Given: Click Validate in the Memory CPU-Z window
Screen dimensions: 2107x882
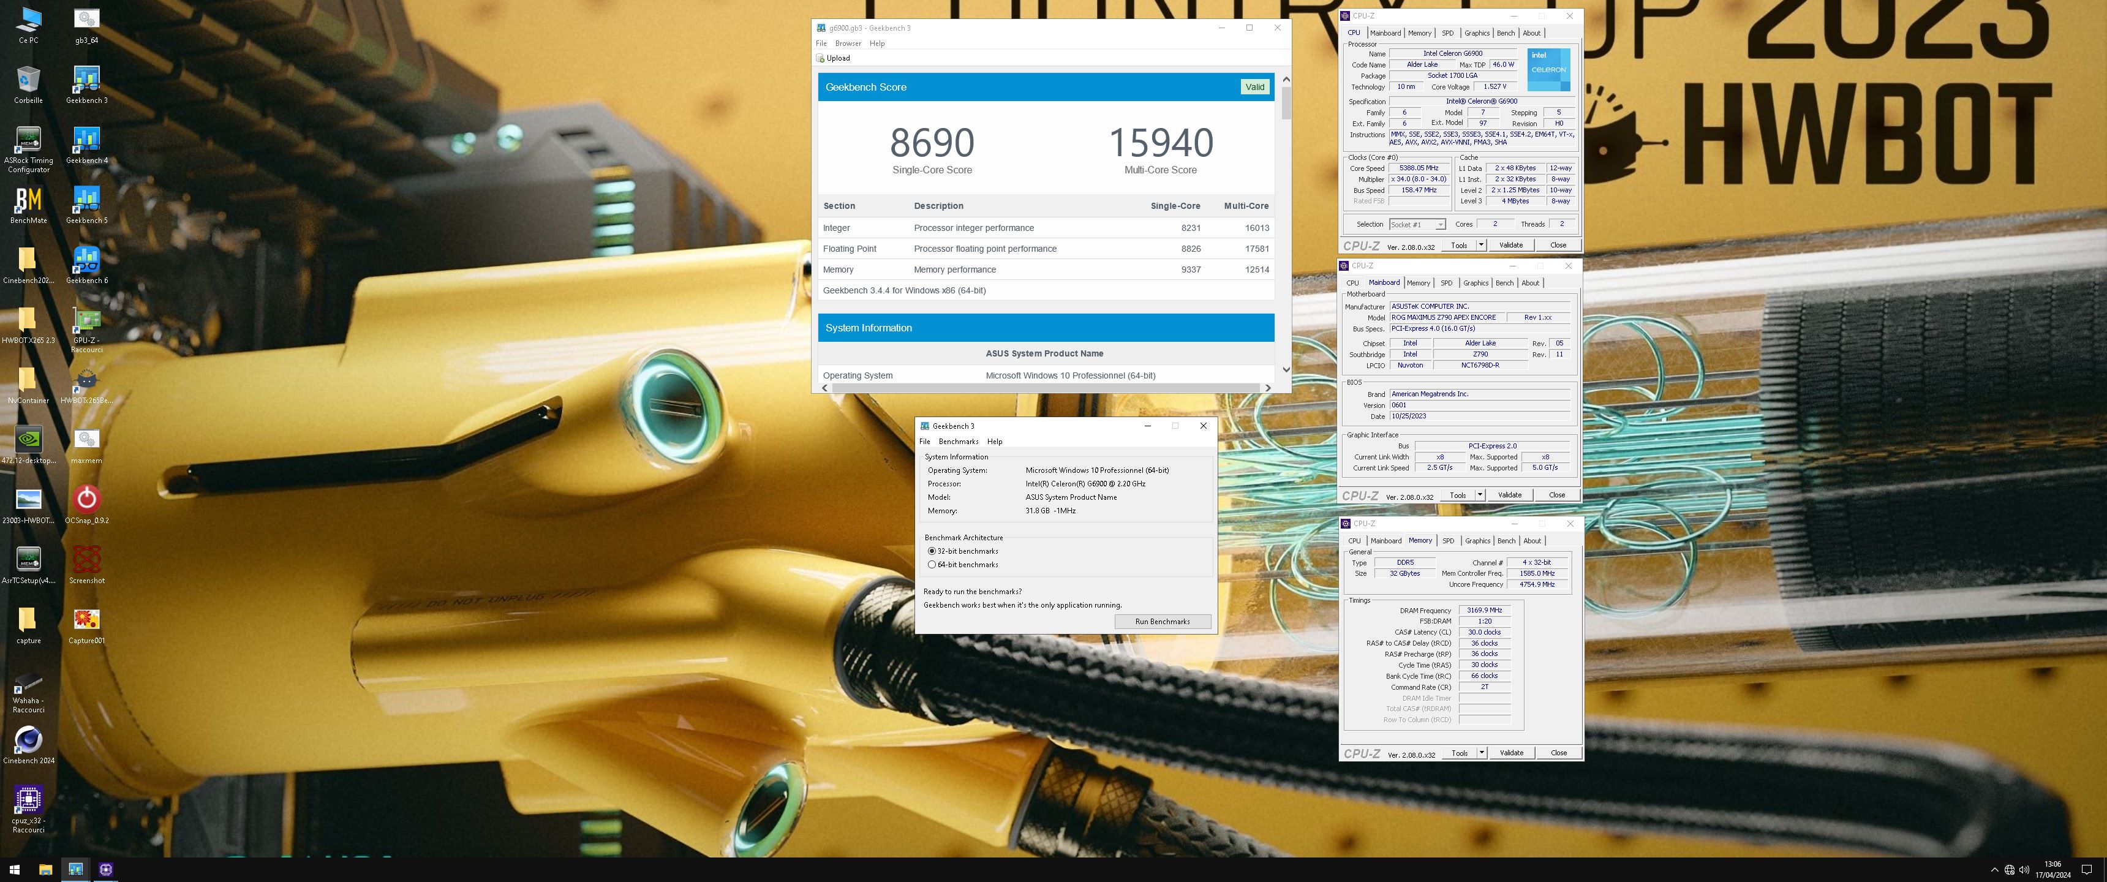Looking at the screenshot, I should [x=1512, y=753].
